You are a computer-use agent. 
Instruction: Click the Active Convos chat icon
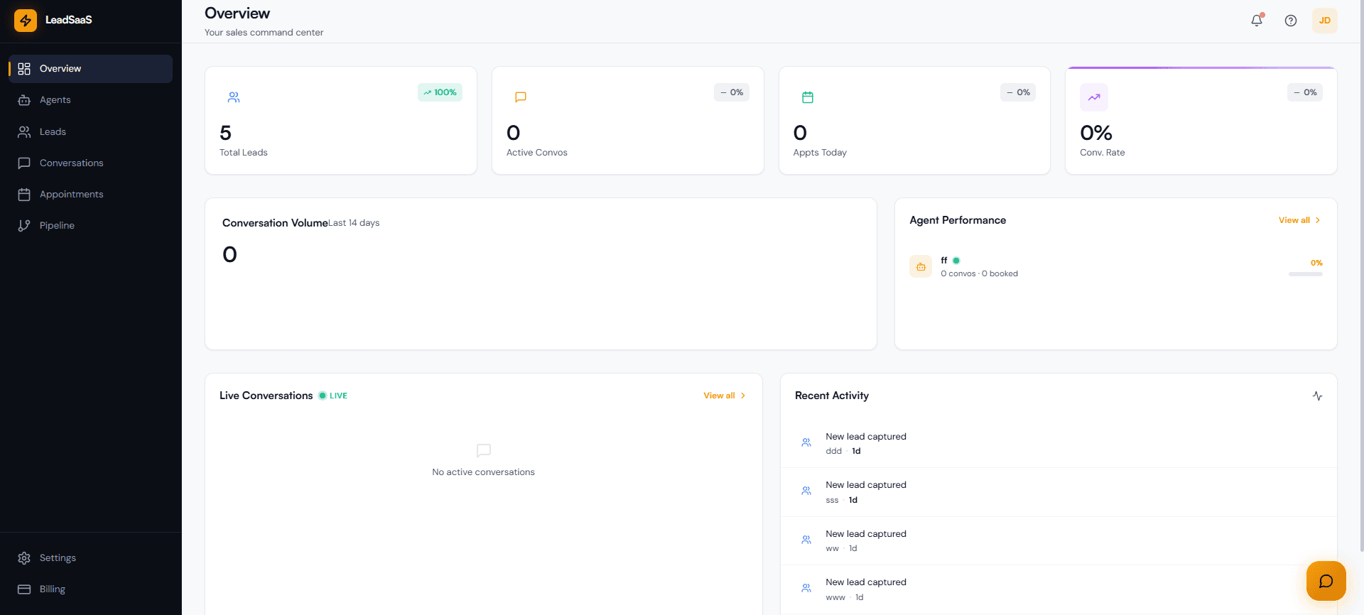[x=521, y=97]
